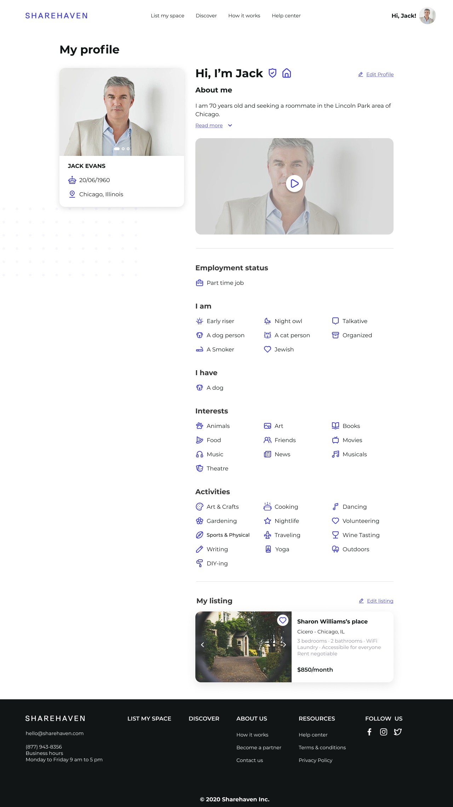Image resolution: width=453 pixels, height=807 pixels.
Task: Open List my space in top navigation
Action: (x=167, y=16)
